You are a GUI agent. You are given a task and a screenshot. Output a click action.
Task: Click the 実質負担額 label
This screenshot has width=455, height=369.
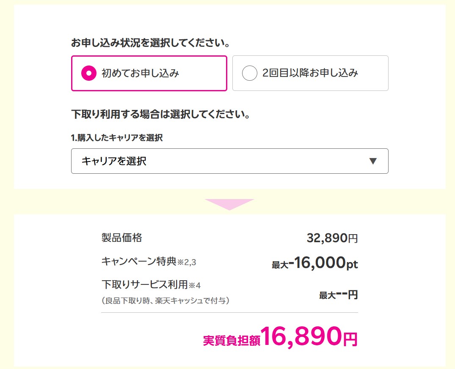coord(232,341)
